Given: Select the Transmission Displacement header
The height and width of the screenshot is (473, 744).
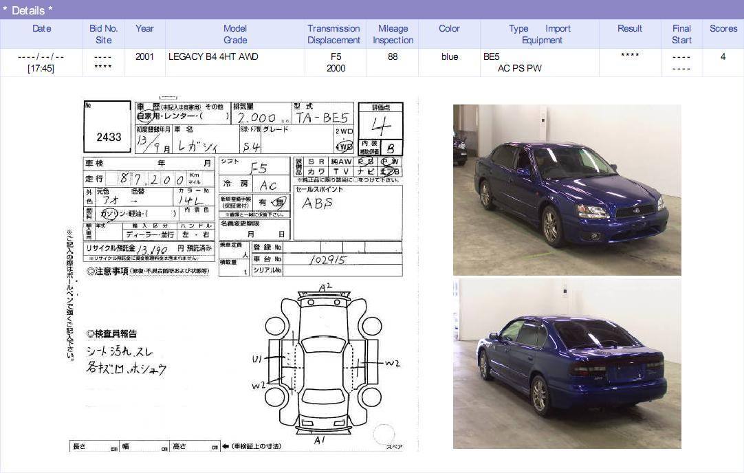Looking at the screenshot, I should pyautogui.click(x=333, y=34).
